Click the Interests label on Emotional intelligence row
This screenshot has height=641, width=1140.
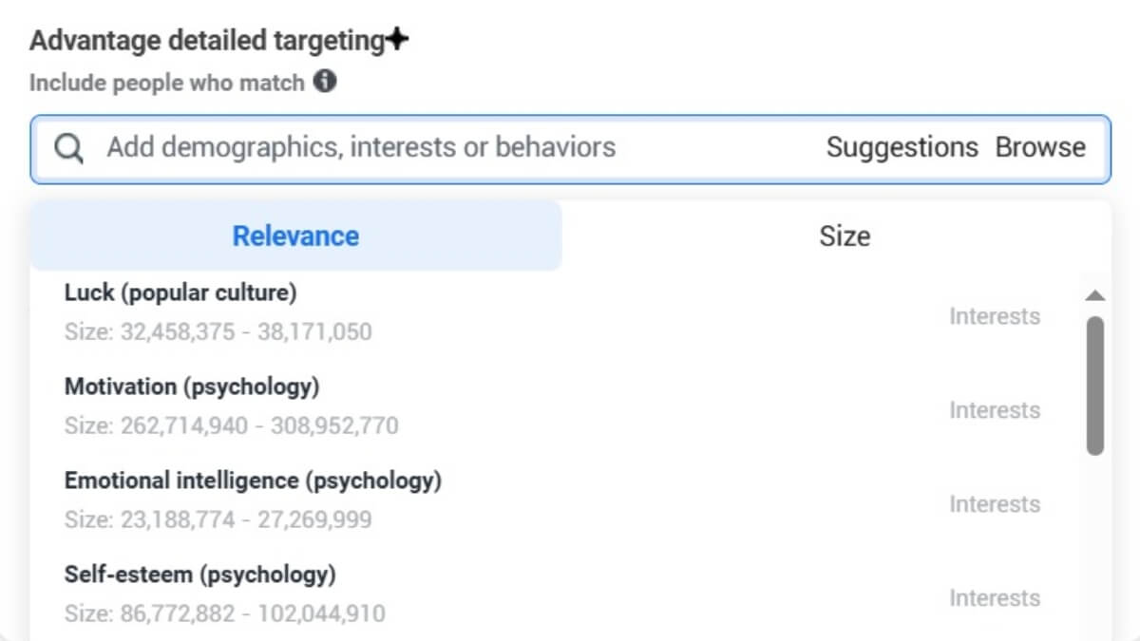click(x=995, y=504)
